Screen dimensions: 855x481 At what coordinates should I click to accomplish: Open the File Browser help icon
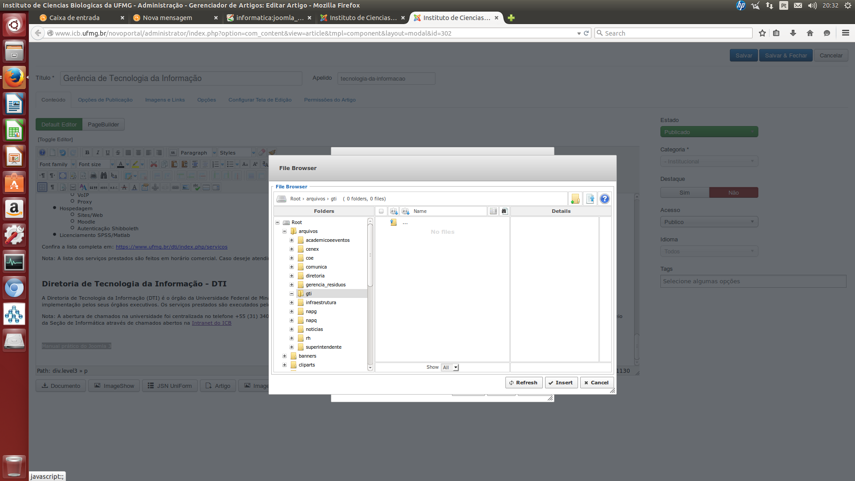[x=604, y=199]
